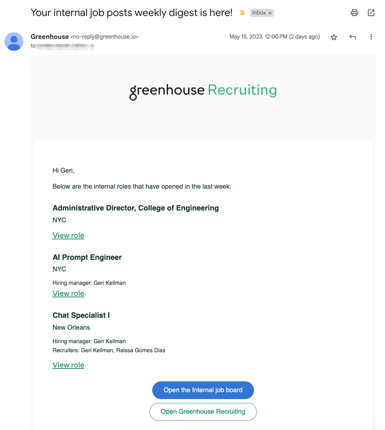385x430 pixels.
Task: Click the yellow importance marker icon
Action: 242,13
